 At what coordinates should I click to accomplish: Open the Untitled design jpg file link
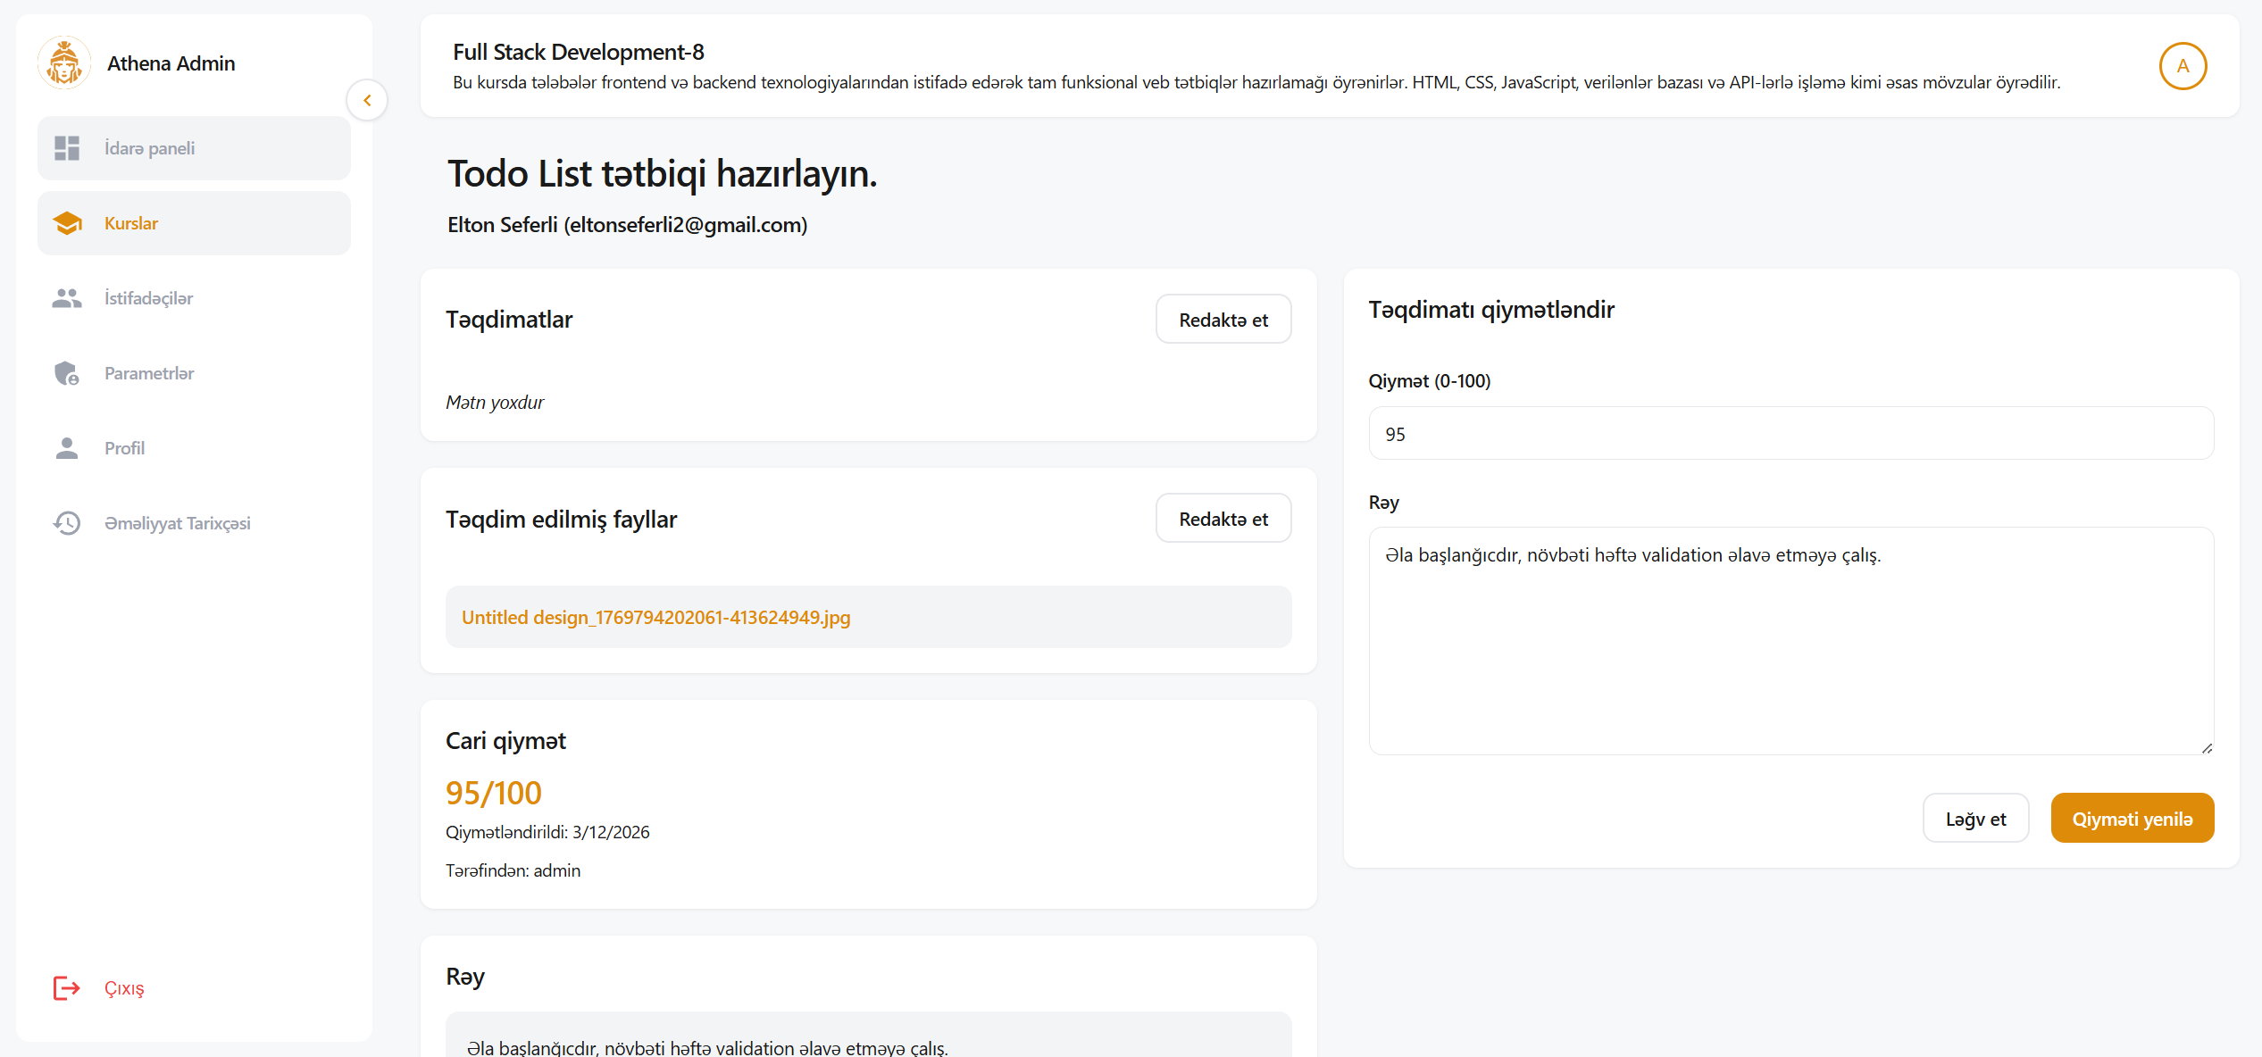(655, 618)
